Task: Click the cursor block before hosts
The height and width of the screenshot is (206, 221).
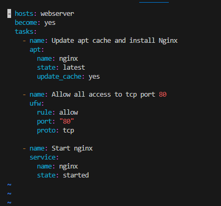Action: coord(9,14)
